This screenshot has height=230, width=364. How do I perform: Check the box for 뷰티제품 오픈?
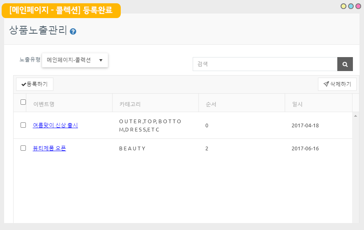pos(23,148)
